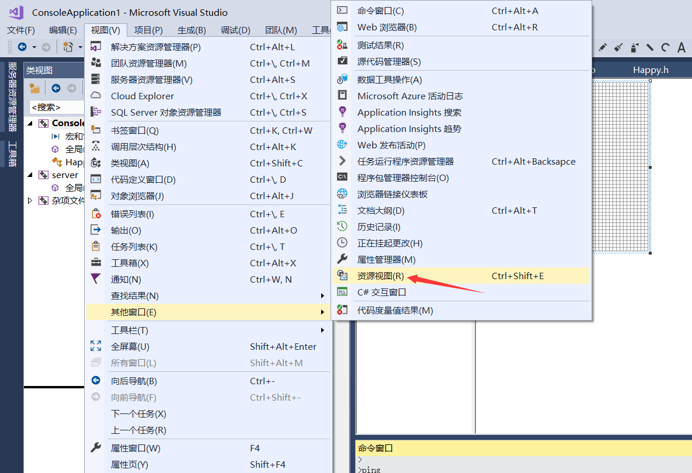Open the new item toolbar dropdown arrow
Viewport: 692px width, 473px height.
(80, 47)
